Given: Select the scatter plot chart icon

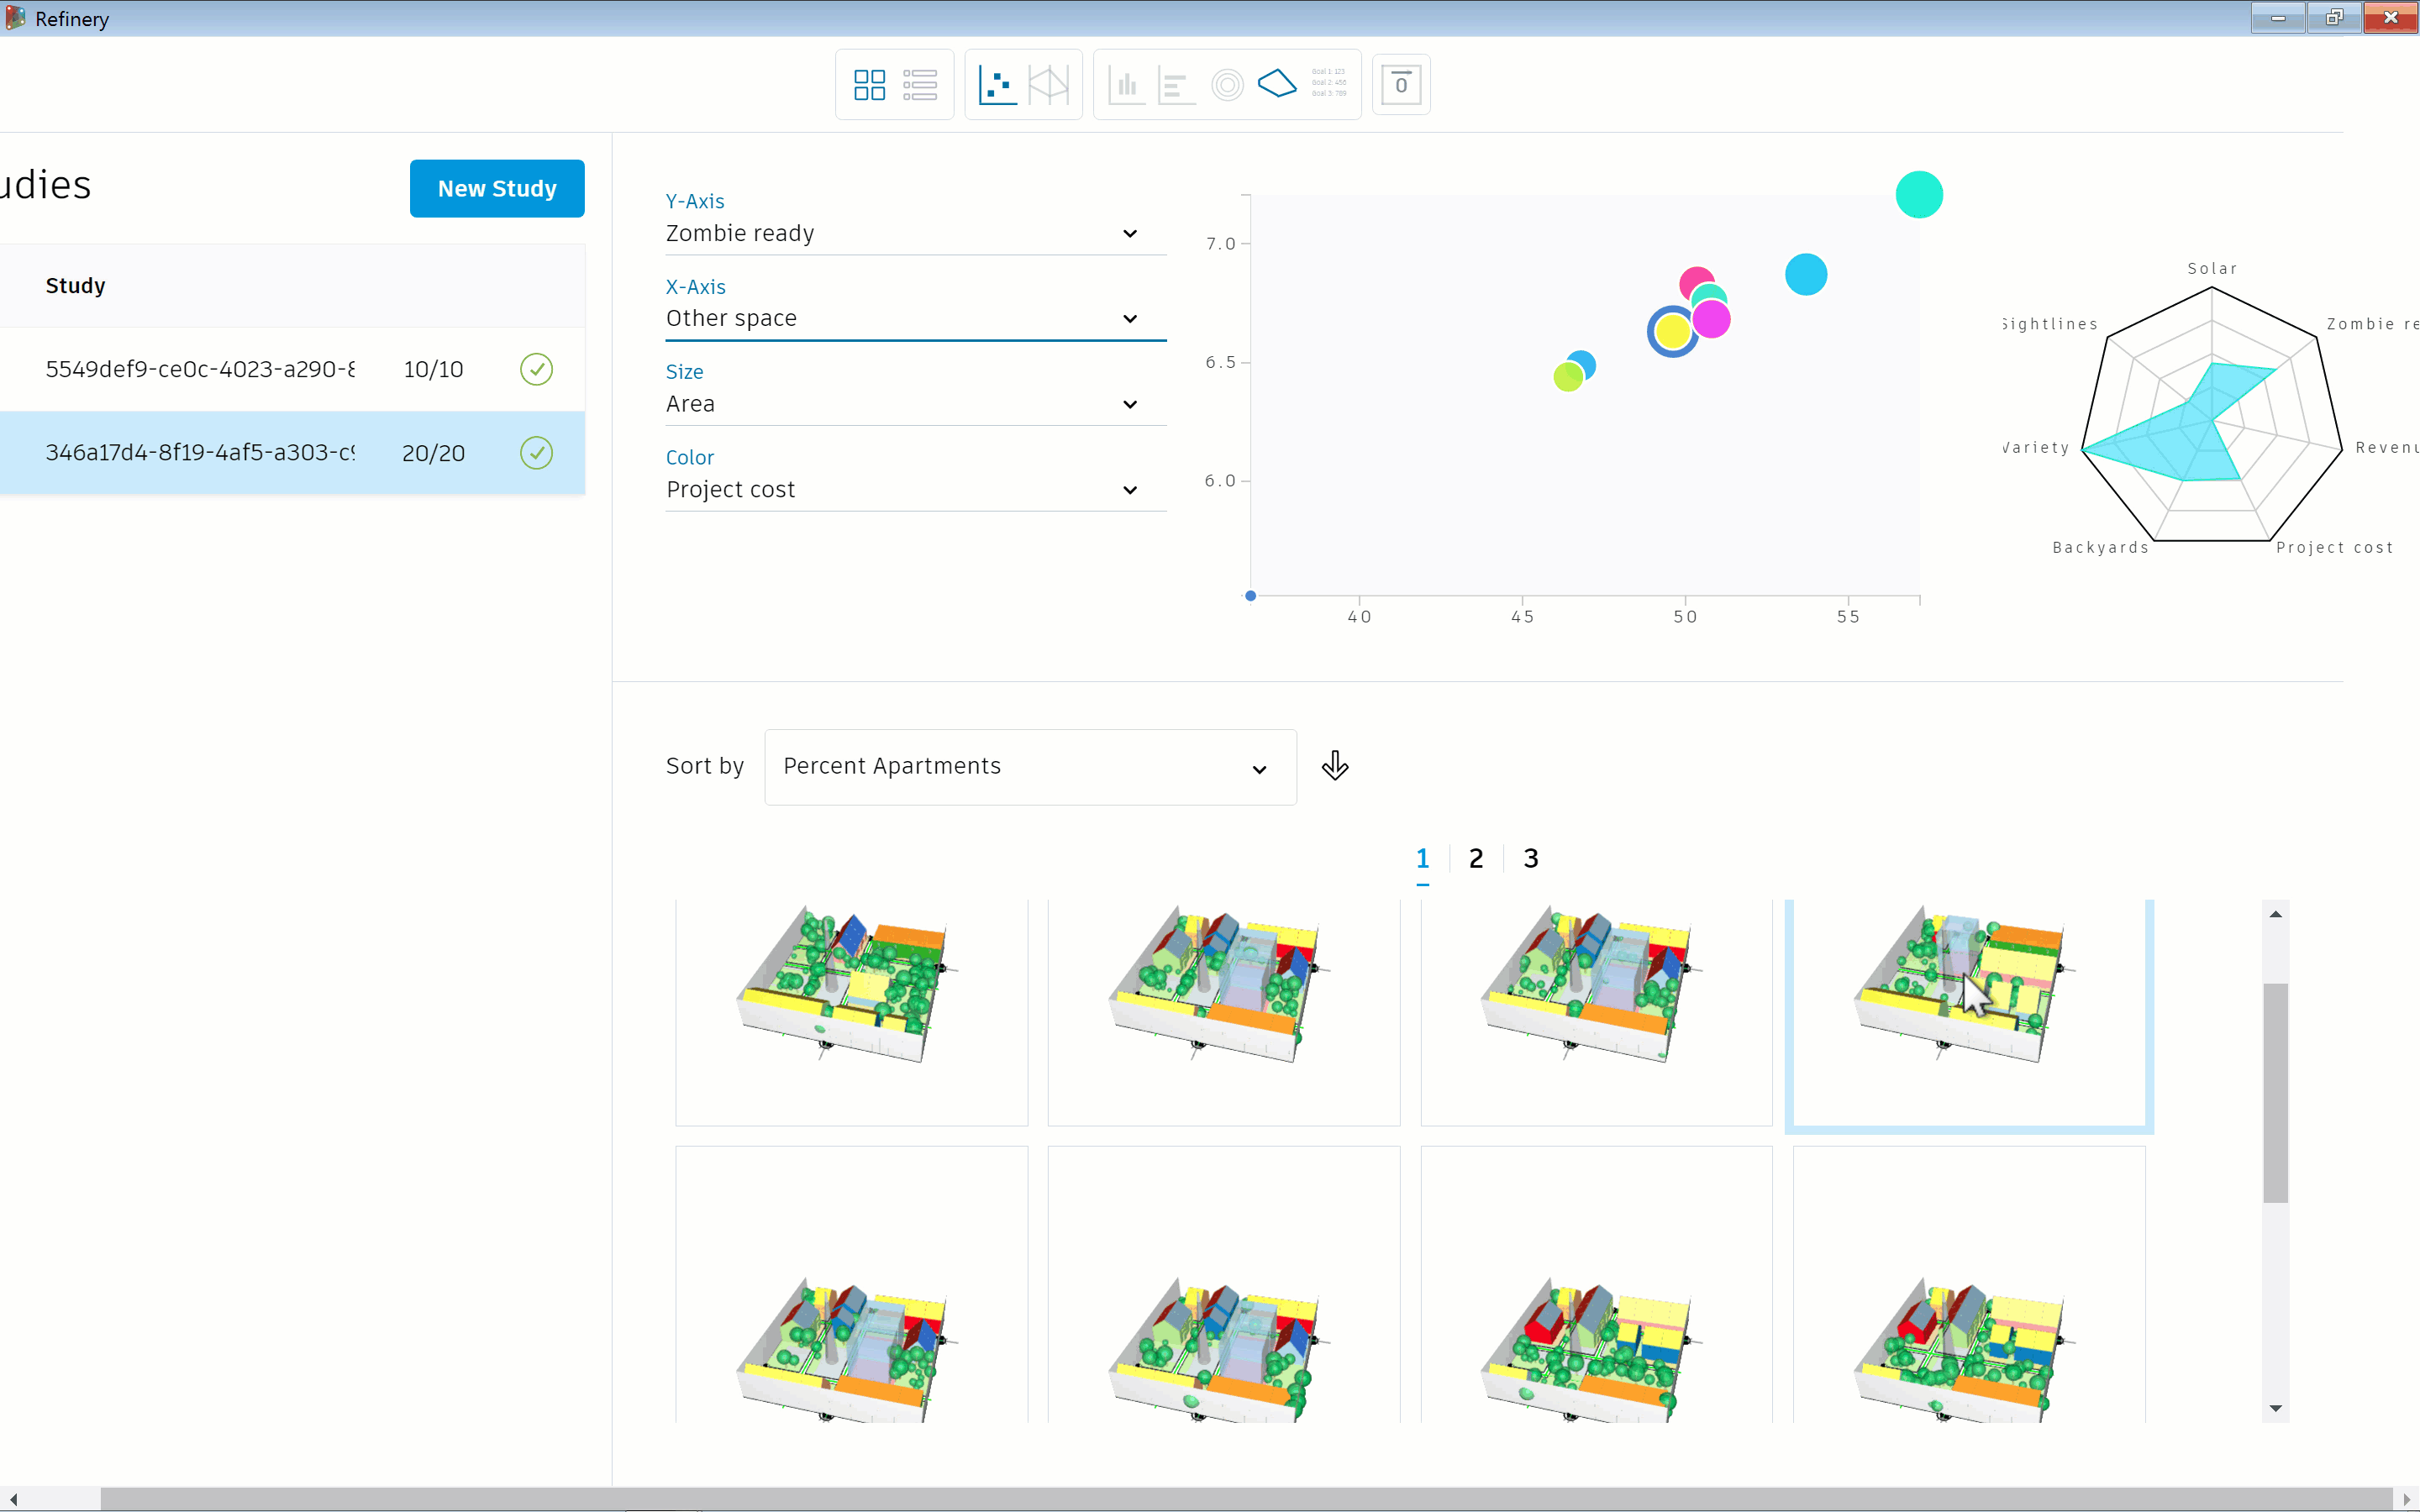Looking at the screenshot, I should pos(997,85).
